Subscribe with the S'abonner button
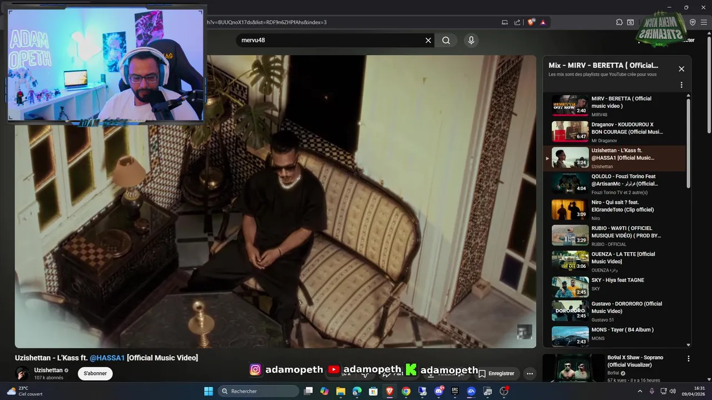This screenshot has width=712, height=400. tap(95, 373)
